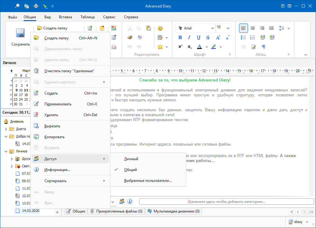This screenshot has height=228, width=316.
Task: Open Прикрепленные файлы (0) tab
Action: click(116, 211)
